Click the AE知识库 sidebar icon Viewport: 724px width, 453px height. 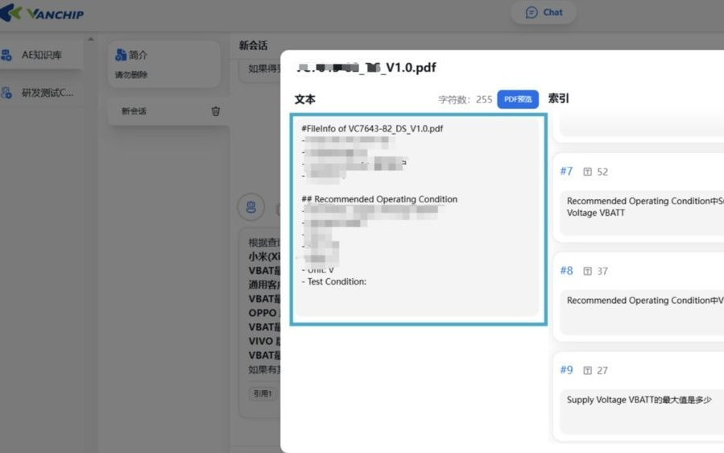(x=6, y=55)
